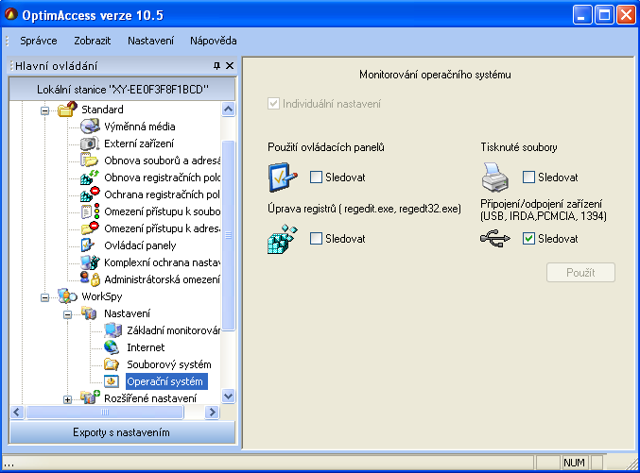Expand the Rozšířené nastavení node
Screen dimensions: 640x473
click(68, 399)
